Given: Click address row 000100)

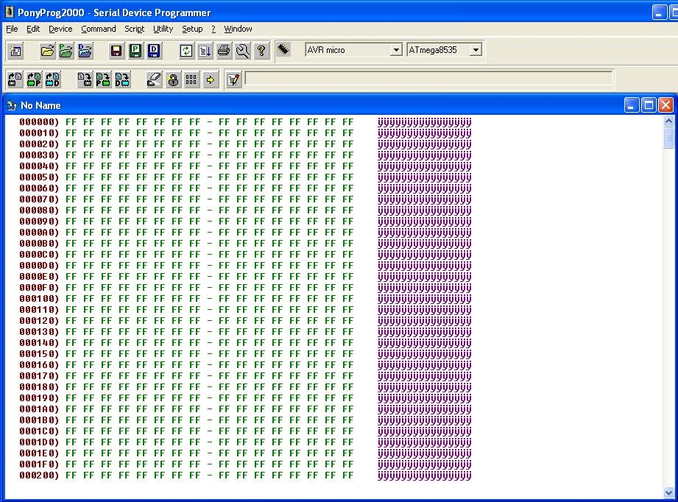Looking at the screenshot, I should pos(39,299).
